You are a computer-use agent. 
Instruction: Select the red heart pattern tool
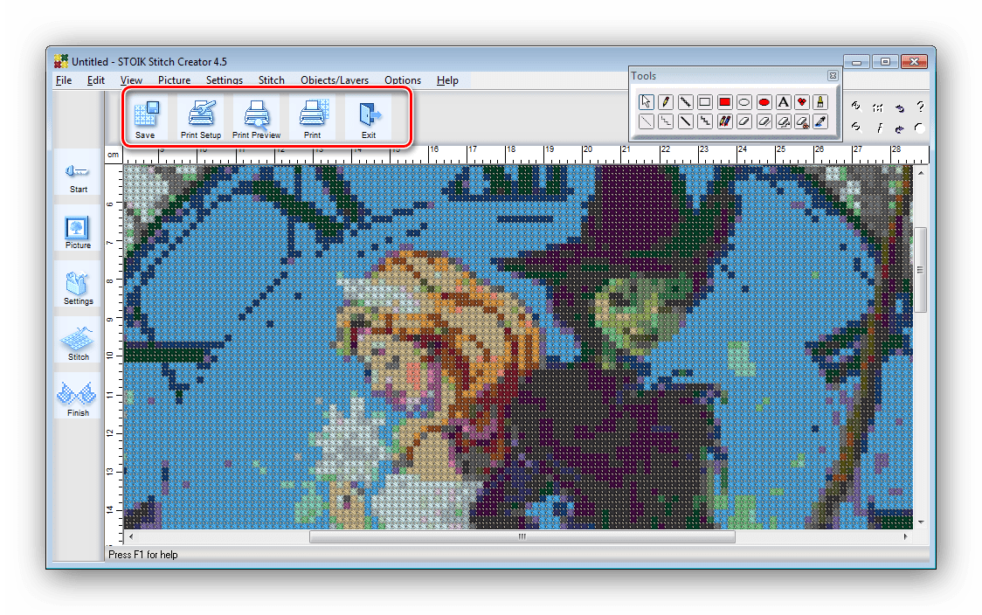point(802,102)
